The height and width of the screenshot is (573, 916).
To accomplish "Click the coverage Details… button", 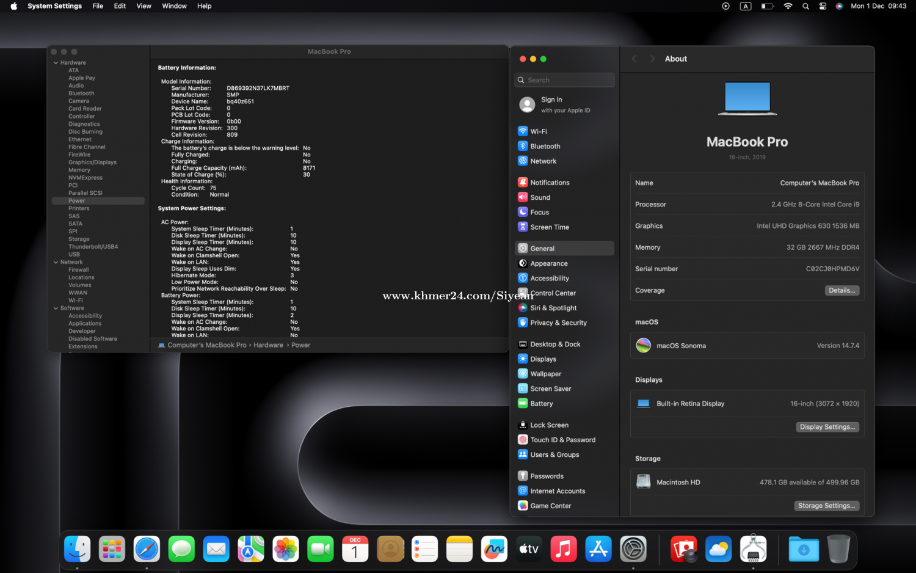I will [841, 291].
